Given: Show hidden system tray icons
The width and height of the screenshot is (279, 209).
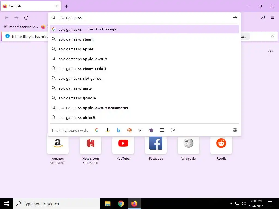Looking at the screenshot, I should 231,204.
